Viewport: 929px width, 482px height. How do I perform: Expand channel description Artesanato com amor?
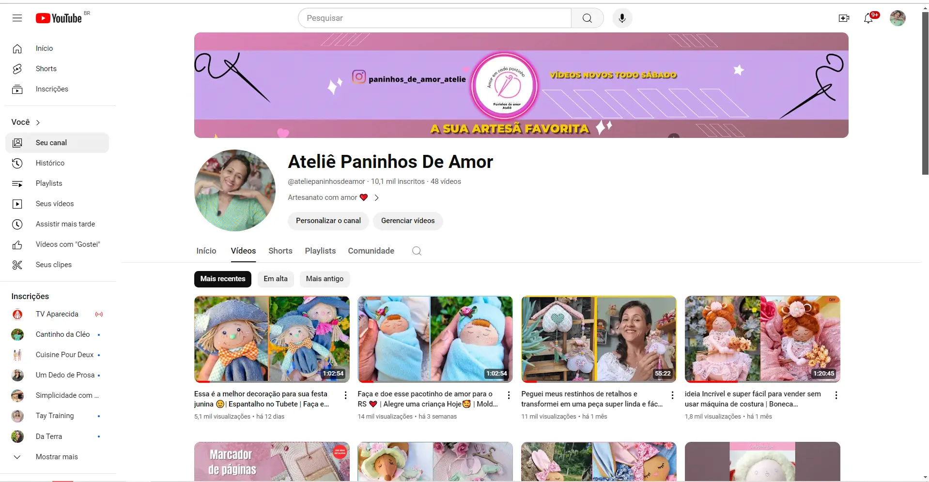333,197
